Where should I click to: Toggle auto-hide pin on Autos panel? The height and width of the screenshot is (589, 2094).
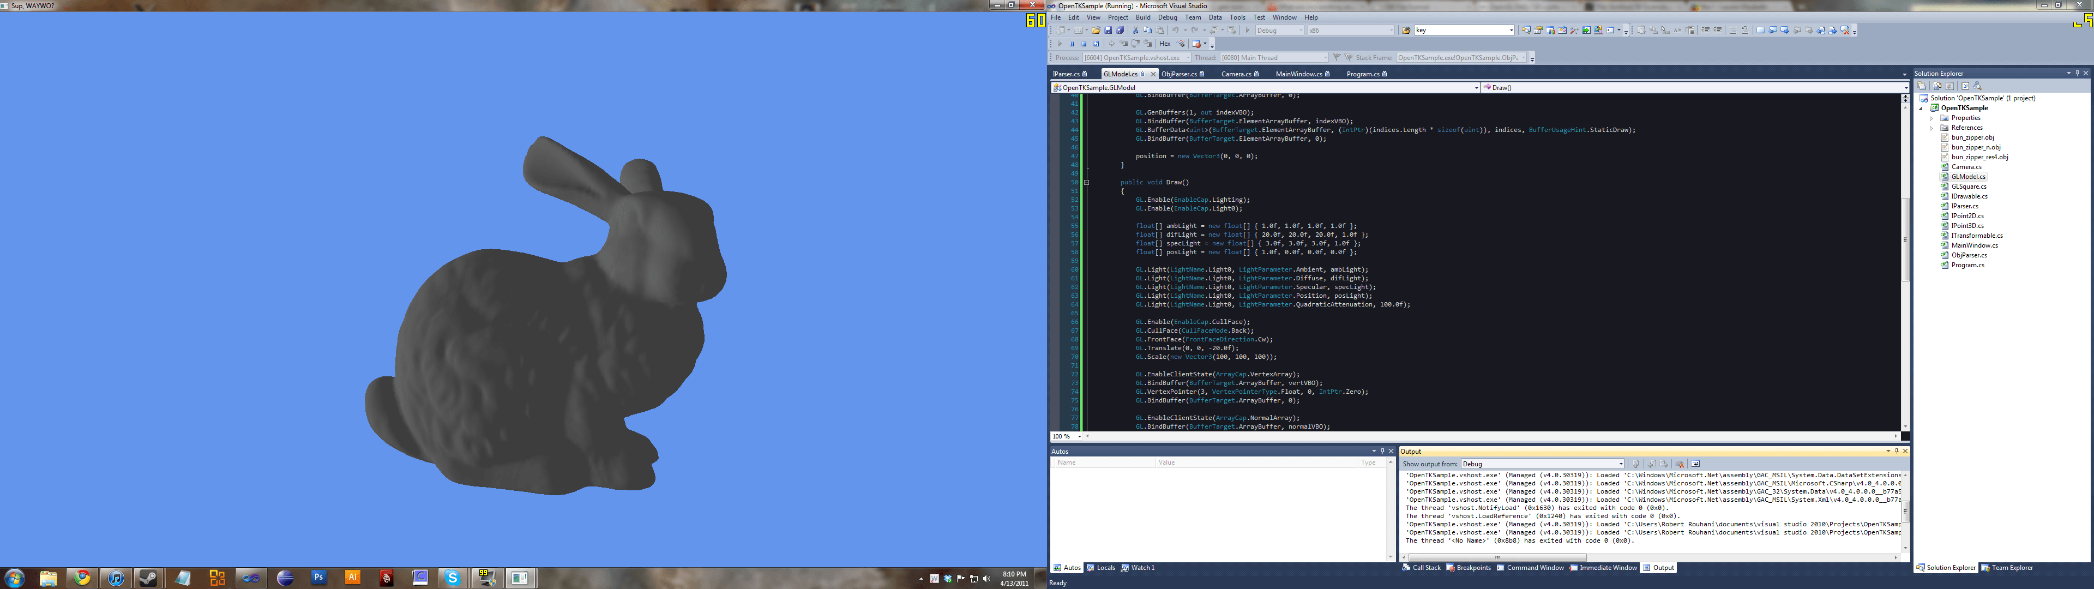pyautogui.click(x=1382, y=450)
